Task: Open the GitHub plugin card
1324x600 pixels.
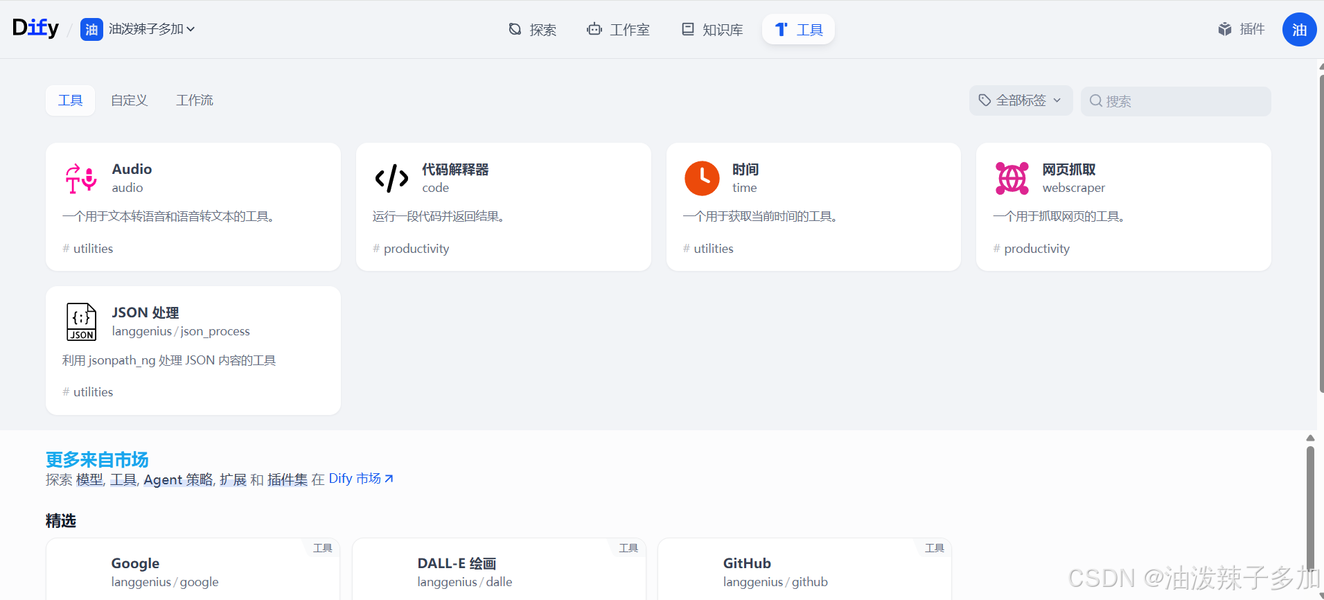Action: 804,569
